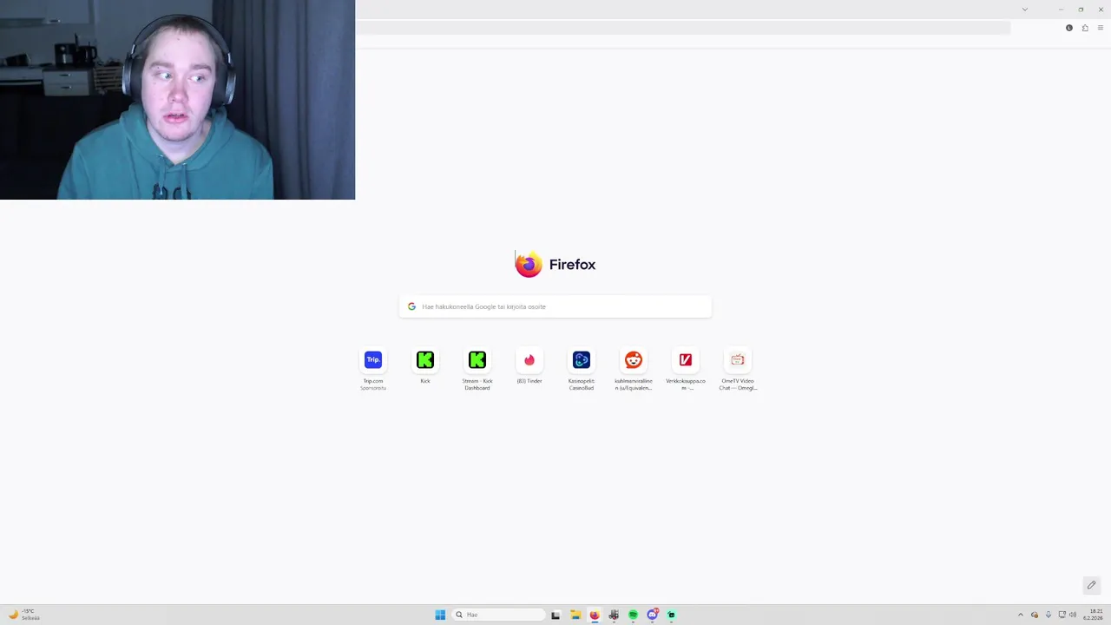The width and height of the screenshot is (1111, 625).
Task: Open the Firefox hamburger application menu
Action: 1101,28
